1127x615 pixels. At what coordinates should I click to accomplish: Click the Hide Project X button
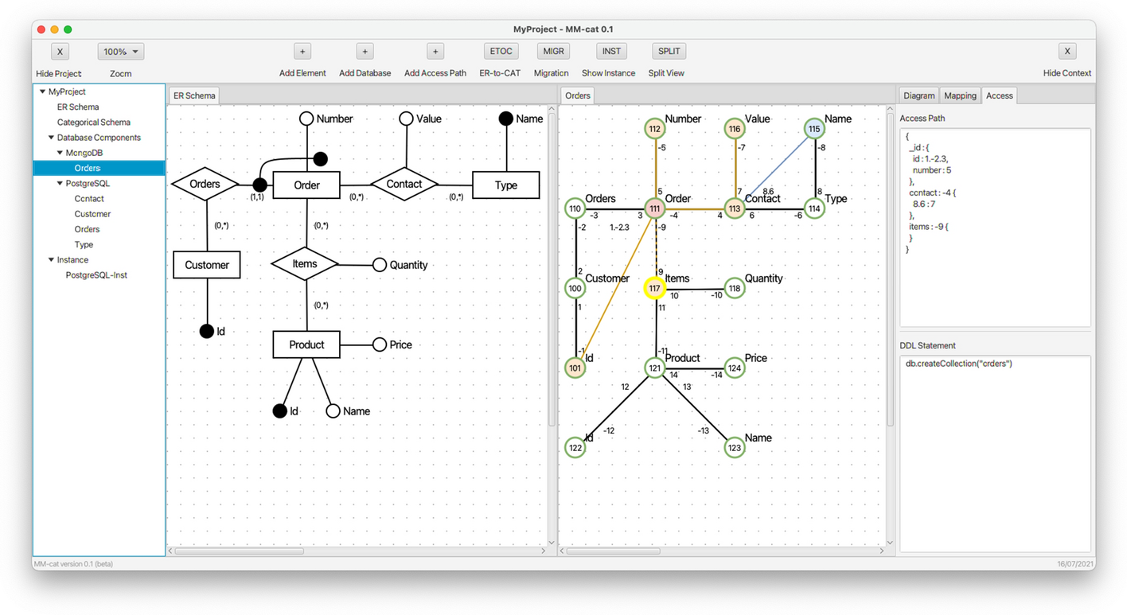coord(60,52)
